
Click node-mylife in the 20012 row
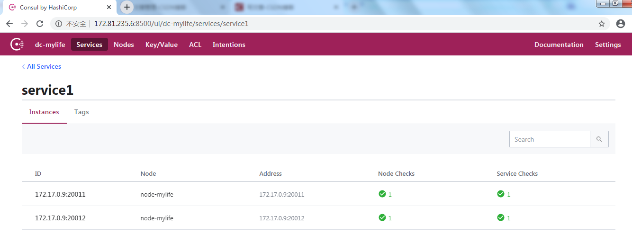[x=157, y=218]
